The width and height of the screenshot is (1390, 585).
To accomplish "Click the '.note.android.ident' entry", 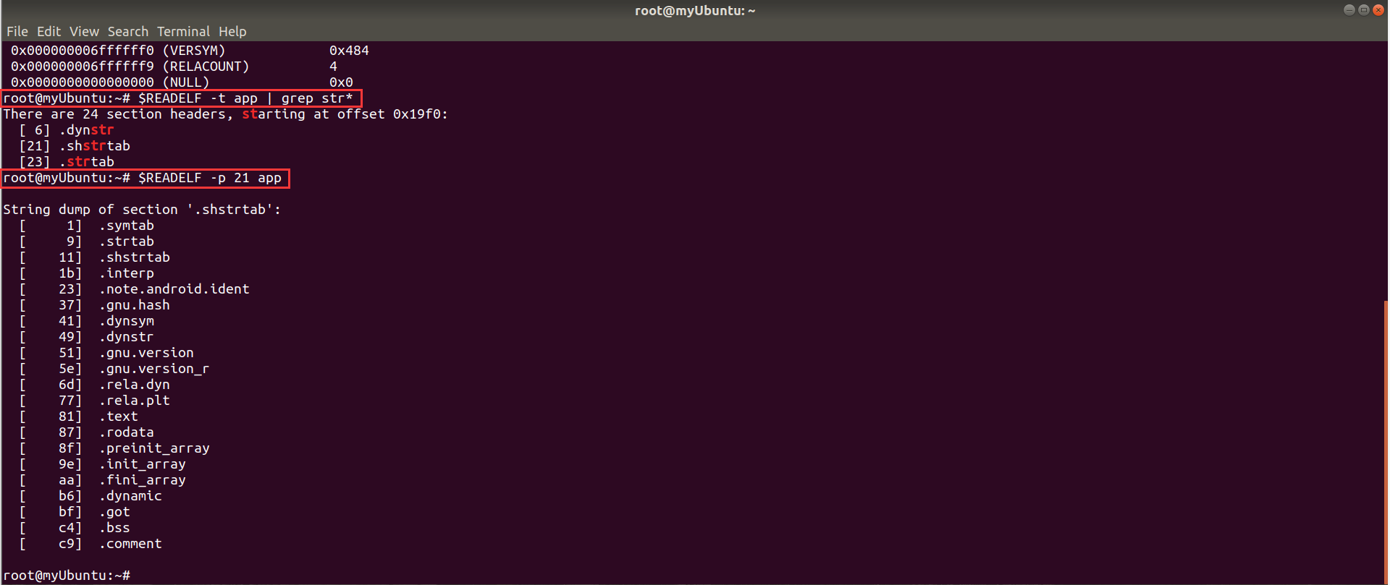I will (x=174, y=289).
